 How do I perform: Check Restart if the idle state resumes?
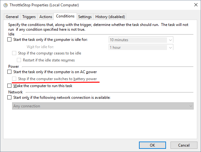click(19, 60)
